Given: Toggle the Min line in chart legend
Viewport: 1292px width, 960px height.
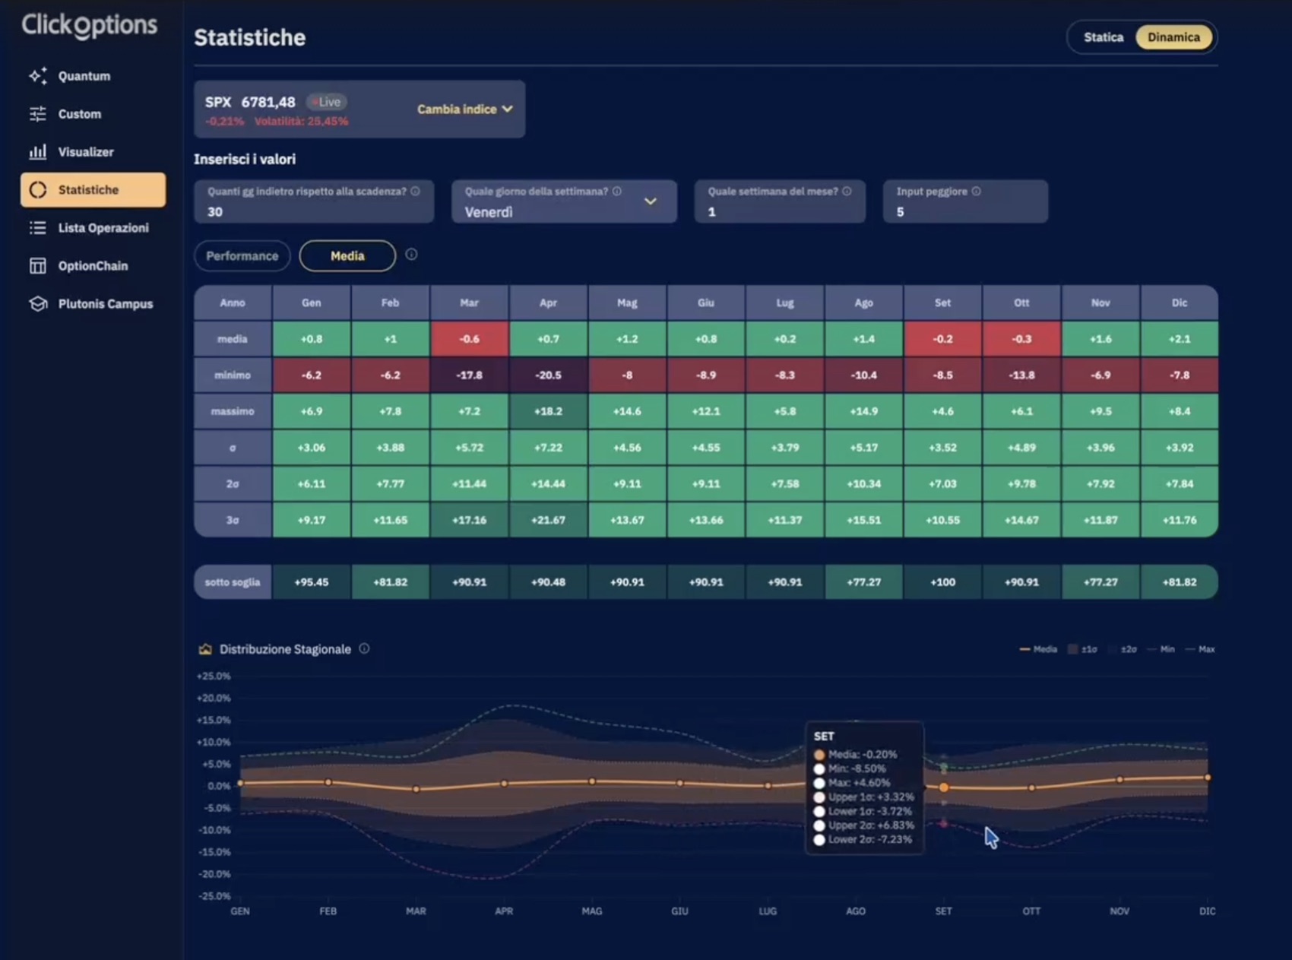Looking at the screenshot, I should (1161, 649).
